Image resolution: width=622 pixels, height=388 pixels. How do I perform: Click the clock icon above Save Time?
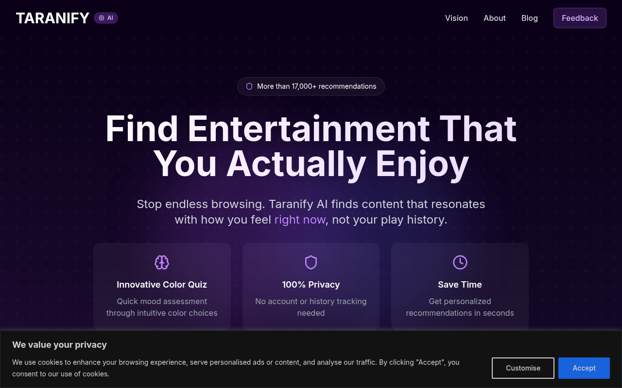[460, 262]
